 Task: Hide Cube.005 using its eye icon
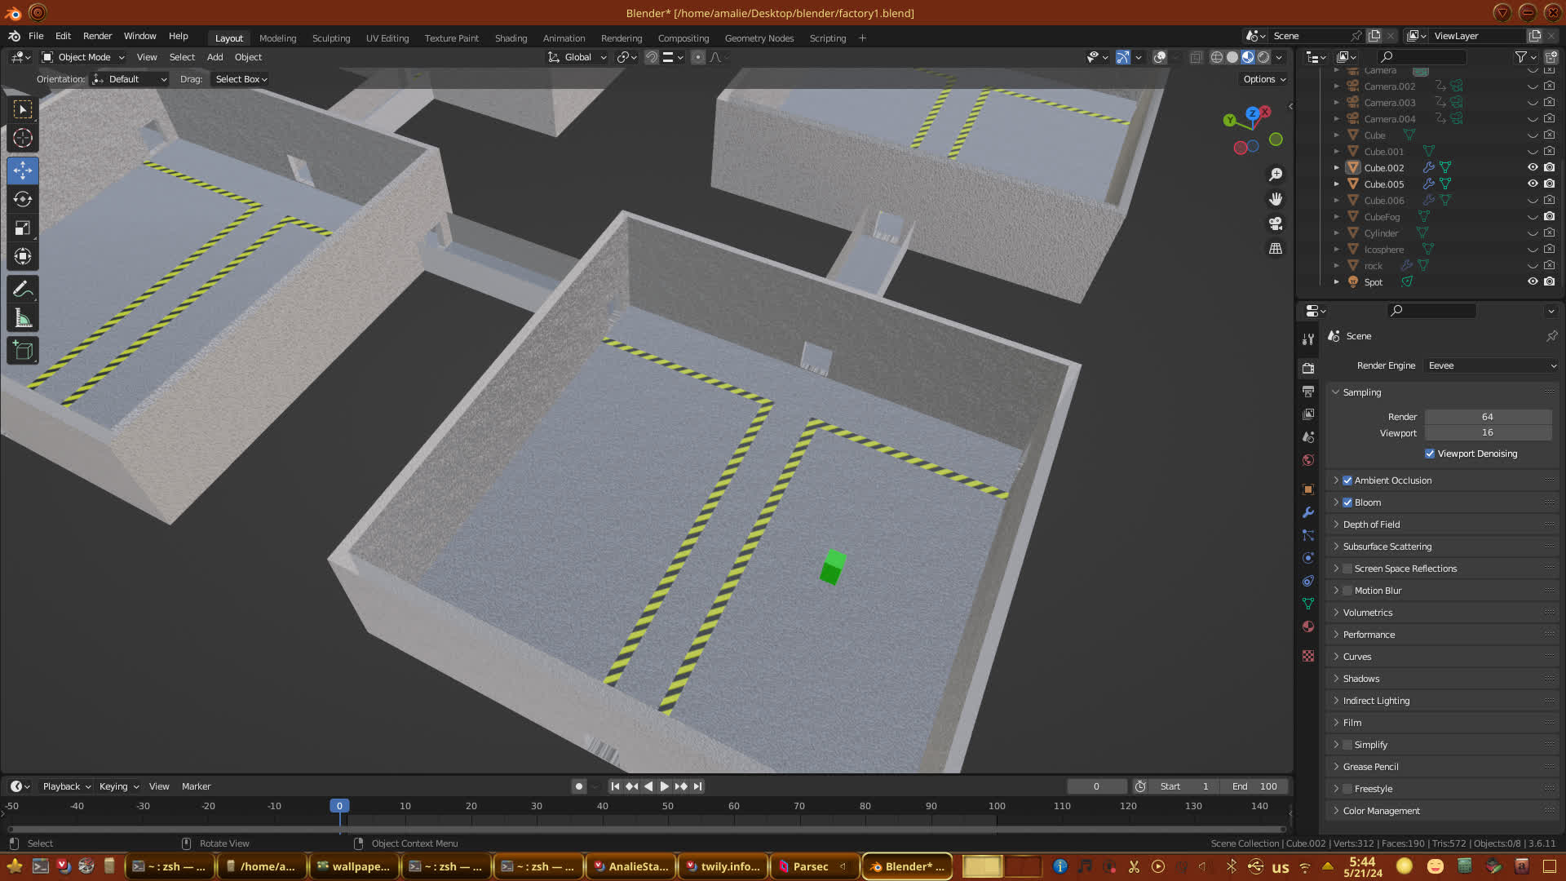1533,184
